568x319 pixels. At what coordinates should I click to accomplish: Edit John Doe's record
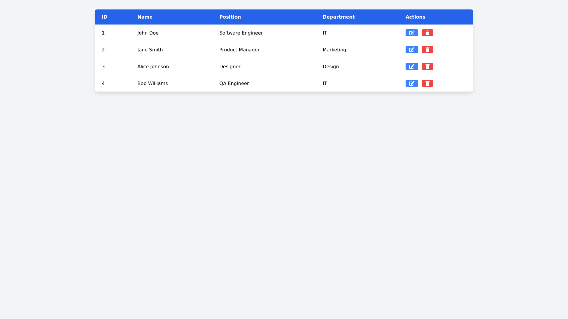point(412,33)
